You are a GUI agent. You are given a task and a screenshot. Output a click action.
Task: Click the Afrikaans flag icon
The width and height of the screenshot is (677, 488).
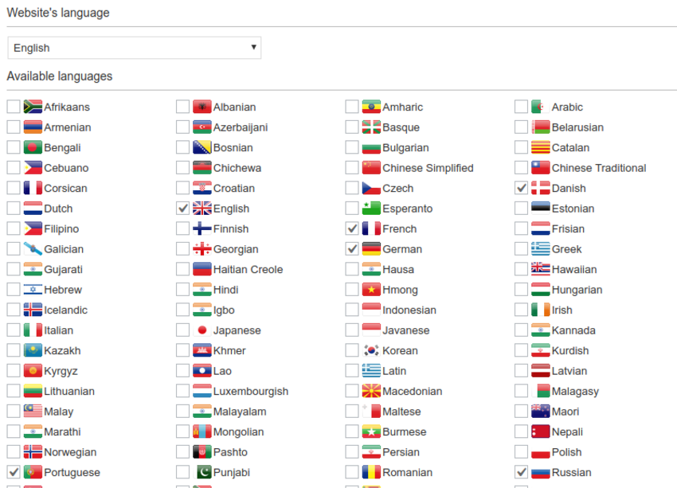click(x=33, y=107)
